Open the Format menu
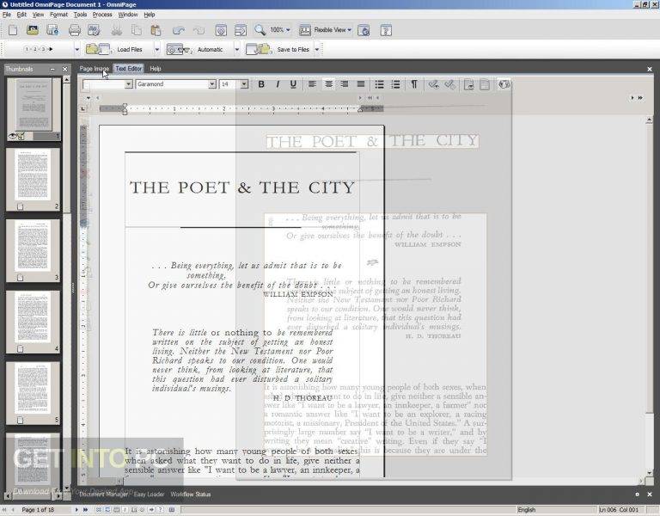660x516 pixels. [x=58, y=15]
